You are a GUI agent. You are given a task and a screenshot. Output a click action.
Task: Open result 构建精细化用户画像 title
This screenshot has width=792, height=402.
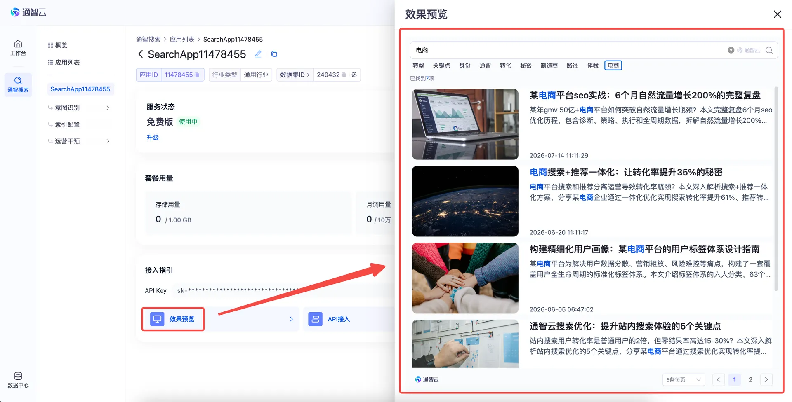point(644,249)
